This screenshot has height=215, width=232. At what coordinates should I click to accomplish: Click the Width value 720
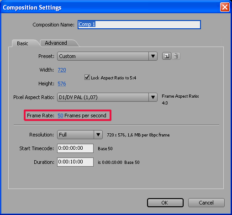(62, 70)
